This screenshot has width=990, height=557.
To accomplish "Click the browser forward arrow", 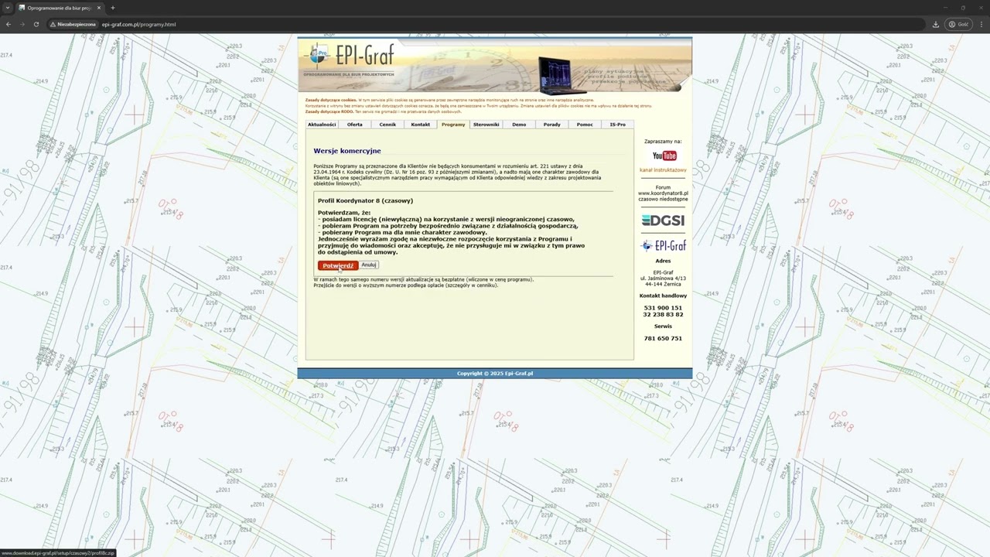I will (22, 24).
